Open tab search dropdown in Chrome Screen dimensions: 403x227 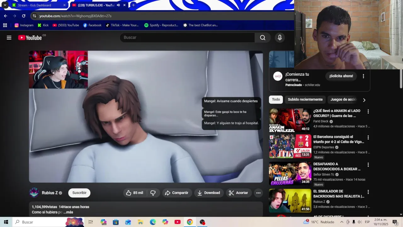(x=5, y=5)
